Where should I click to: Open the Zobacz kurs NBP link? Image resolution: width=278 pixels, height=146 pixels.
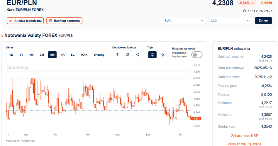(x=245, y=136)
